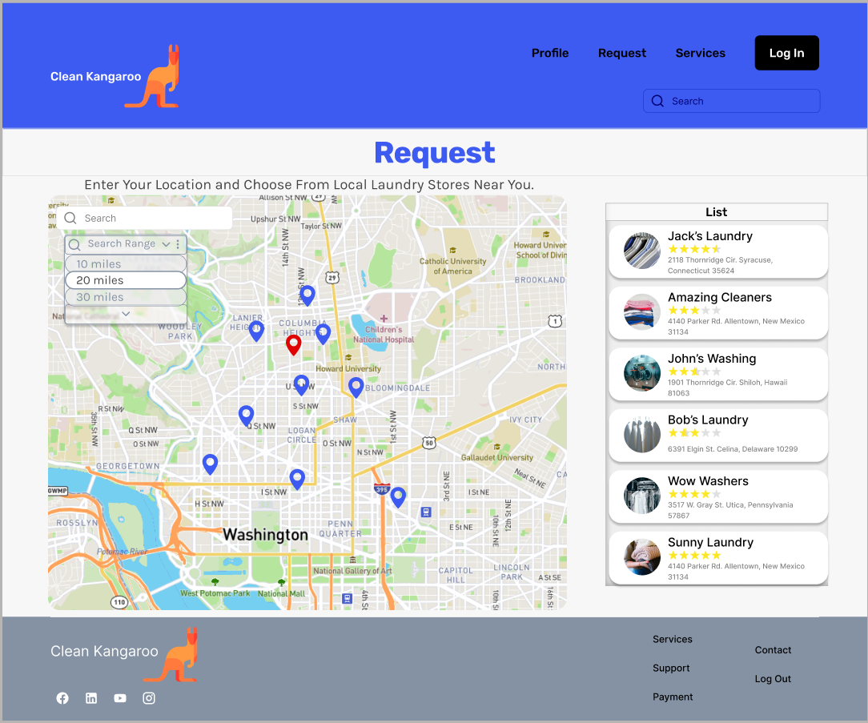Click the blue pin near route 395
This screenshot has width=868, height=723.
398,498
